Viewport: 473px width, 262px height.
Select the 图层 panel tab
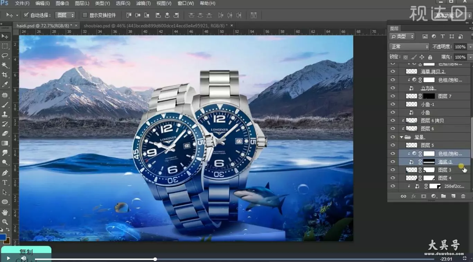point(394,28)
